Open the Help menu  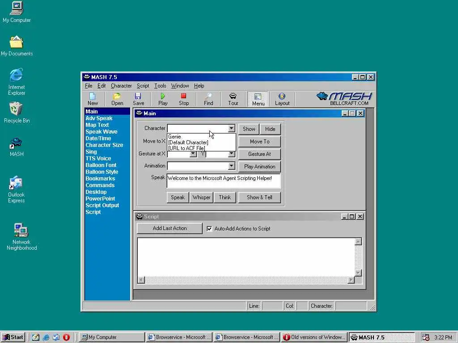199,86
